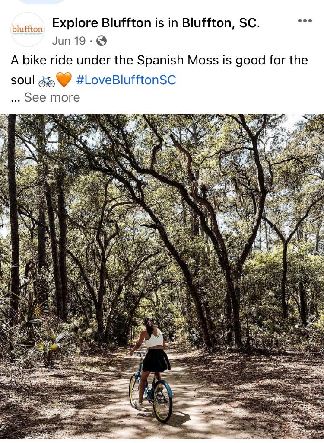Viewport: 324px width, 443px height.
Task: Click the ellipsis before See more
Action: 16,99
